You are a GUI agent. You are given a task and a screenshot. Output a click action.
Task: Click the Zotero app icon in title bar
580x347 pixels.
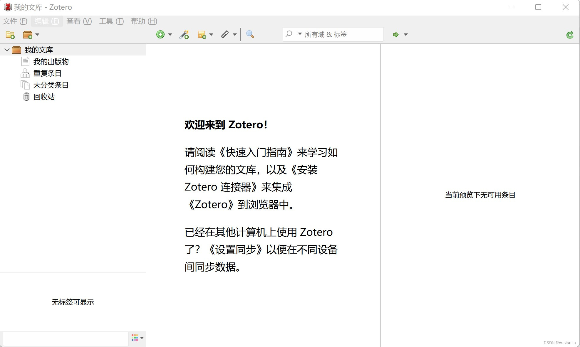point(8,7)
